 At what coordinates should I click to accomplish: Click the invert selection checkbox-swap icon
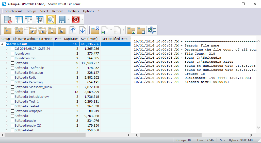[x=152, y=30]
